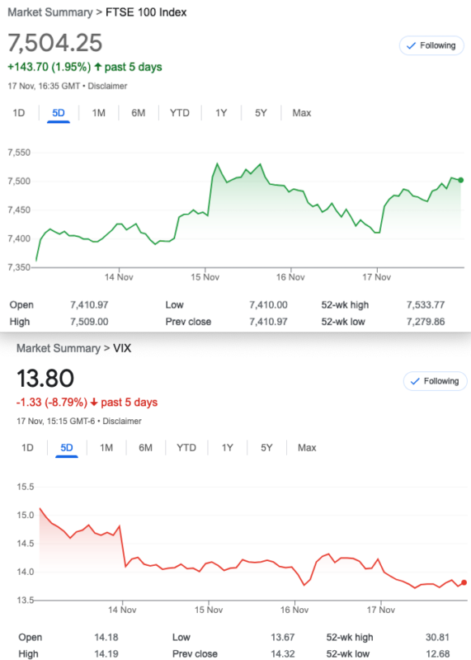Click the VIX 52-wk high value 30.81

(x=438, y=637)
